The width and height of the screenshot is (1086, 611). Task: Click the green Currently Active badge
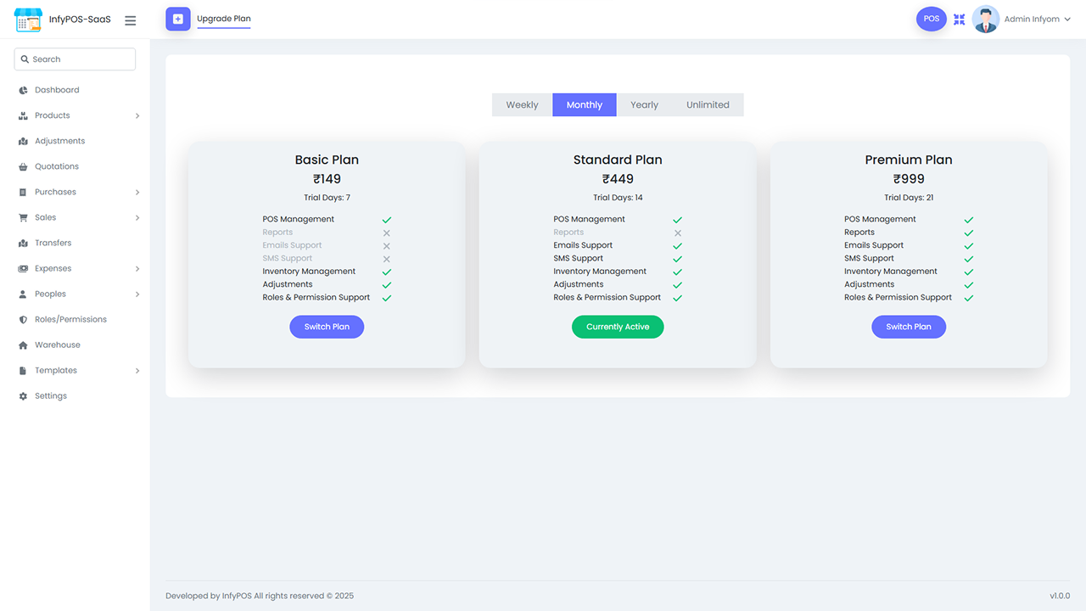(x=618, y=327)
